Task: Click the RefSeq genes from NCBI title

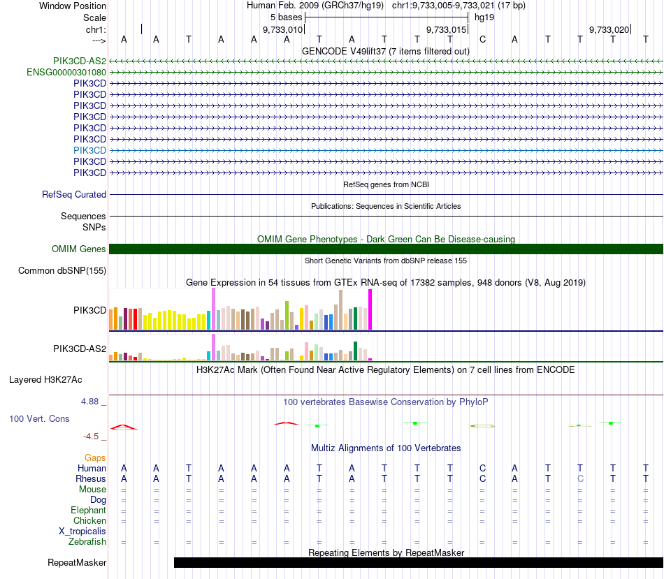Action: coord(386,184)
